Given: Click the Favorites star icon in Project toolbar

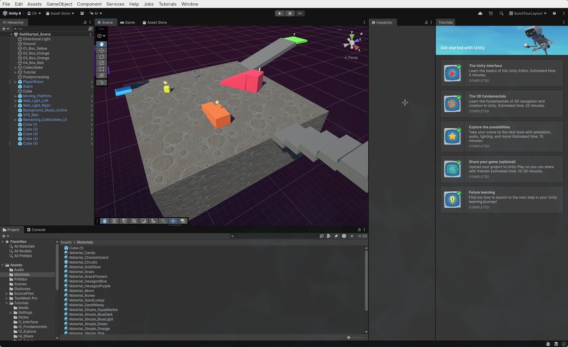Looking at the screenshot, I should point(352,236).
